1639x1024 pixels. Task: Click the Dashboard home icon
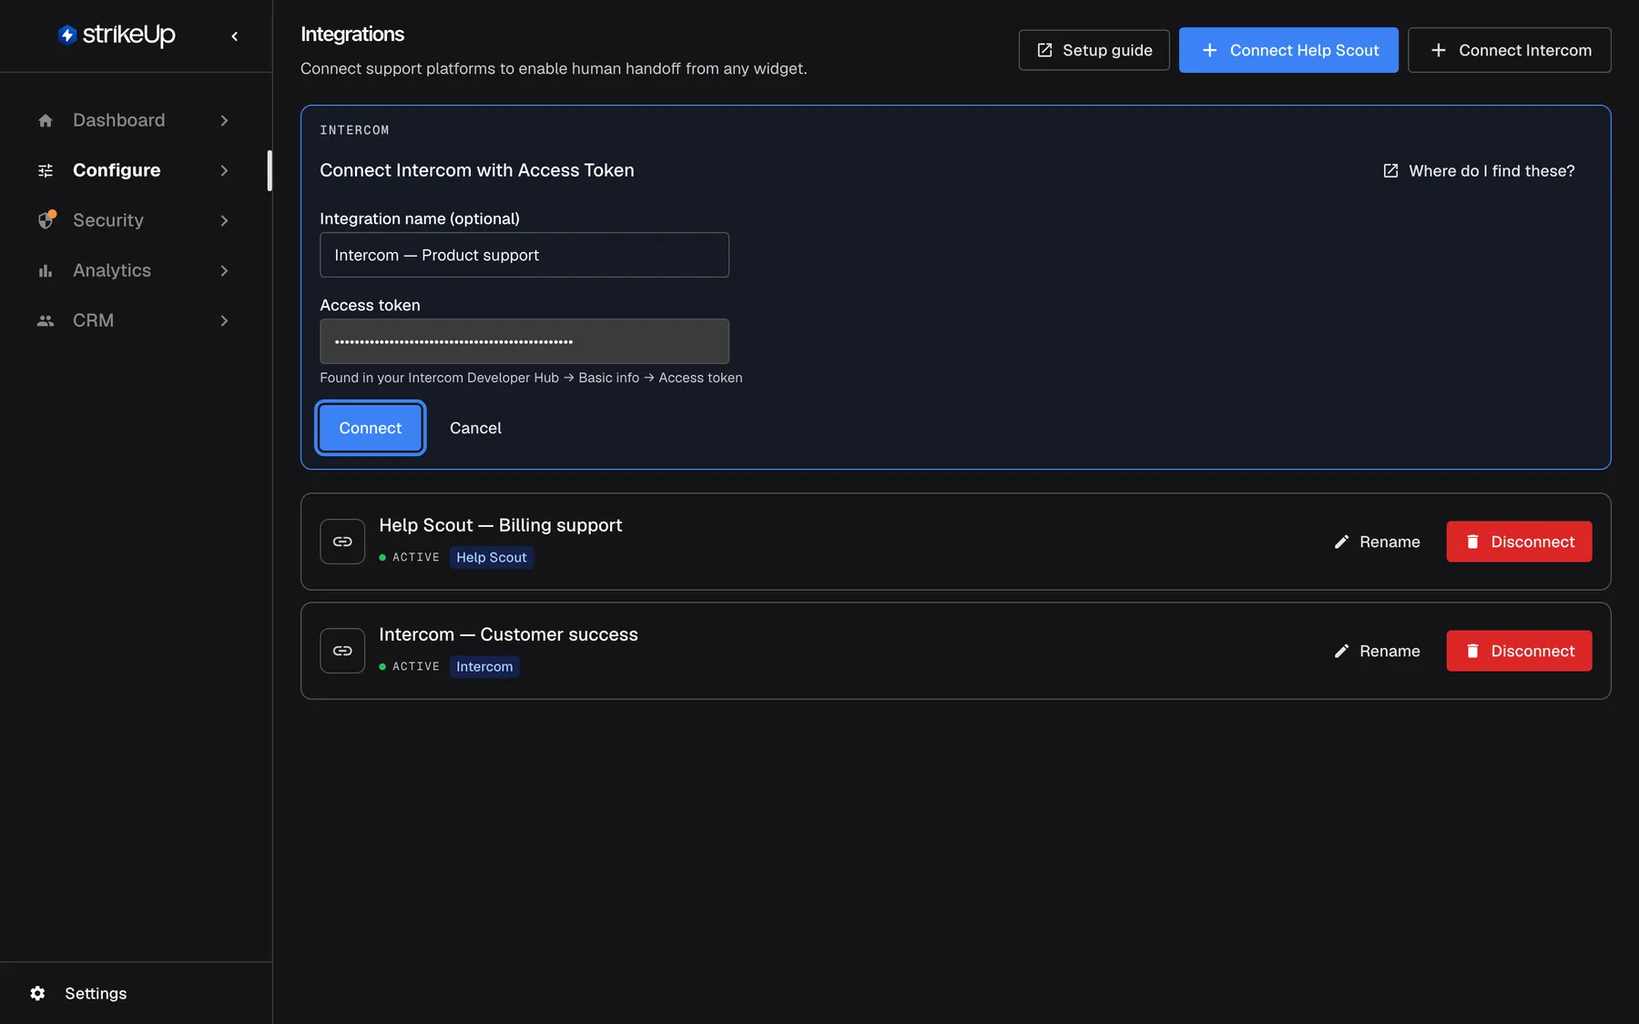click(x=46, y=120)
